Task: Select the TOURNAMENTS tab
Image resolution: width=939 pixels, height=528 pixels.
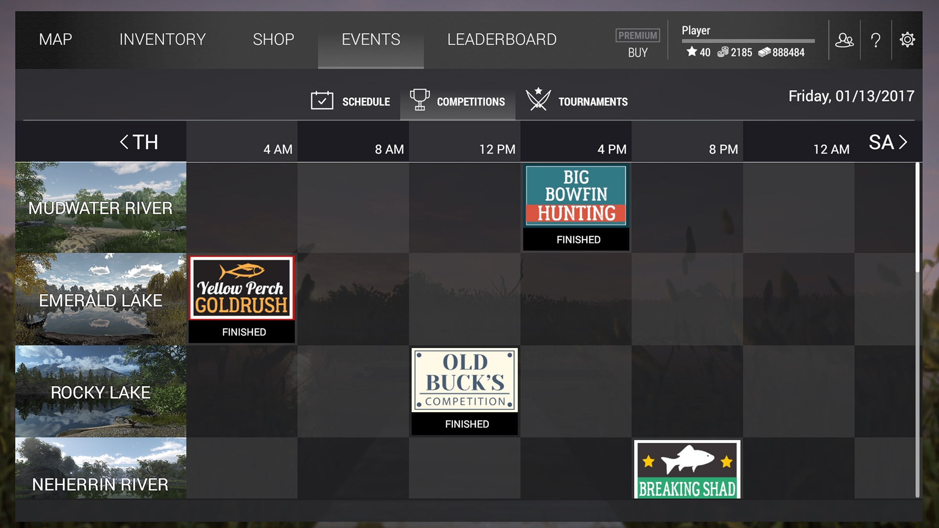Action: pos(576,101)
